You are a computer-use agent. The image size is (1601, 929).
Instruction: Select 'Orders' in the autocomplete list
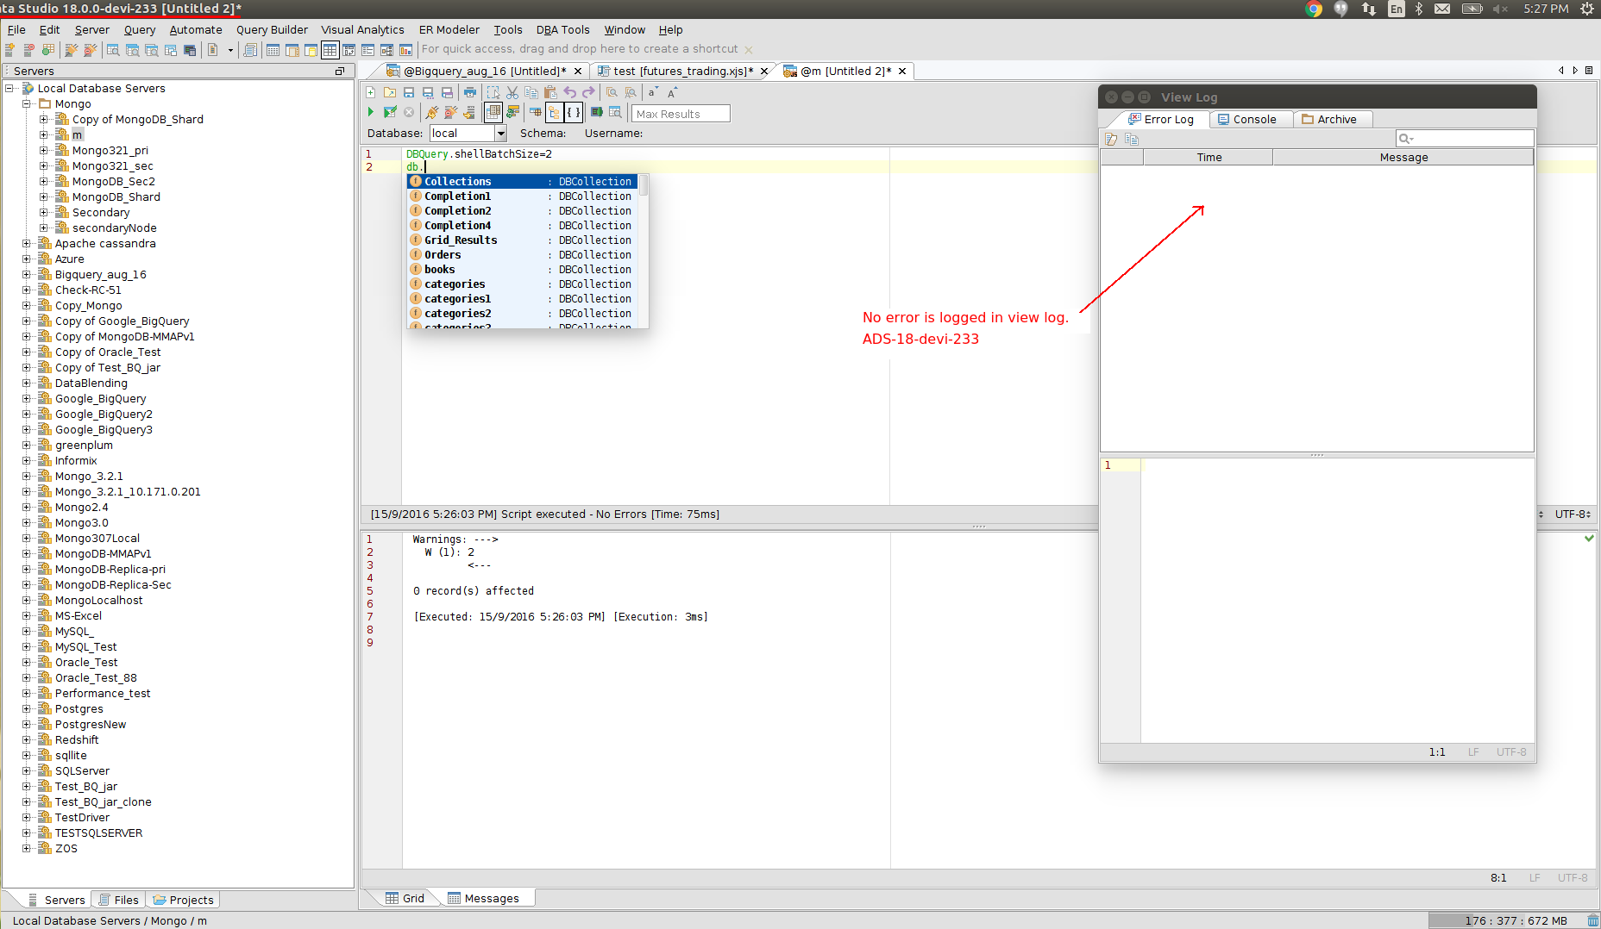523,255
